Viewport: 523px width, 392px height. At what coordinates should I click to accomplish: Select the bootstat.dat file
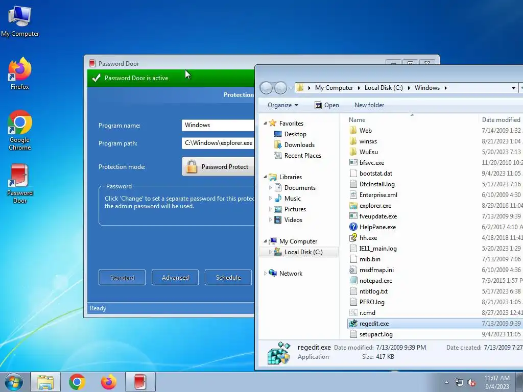point(375,174)
